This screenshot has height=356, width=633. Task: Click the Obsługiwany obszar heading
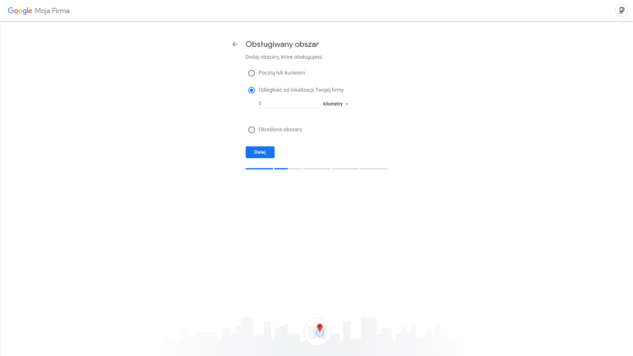coord(282,44)
